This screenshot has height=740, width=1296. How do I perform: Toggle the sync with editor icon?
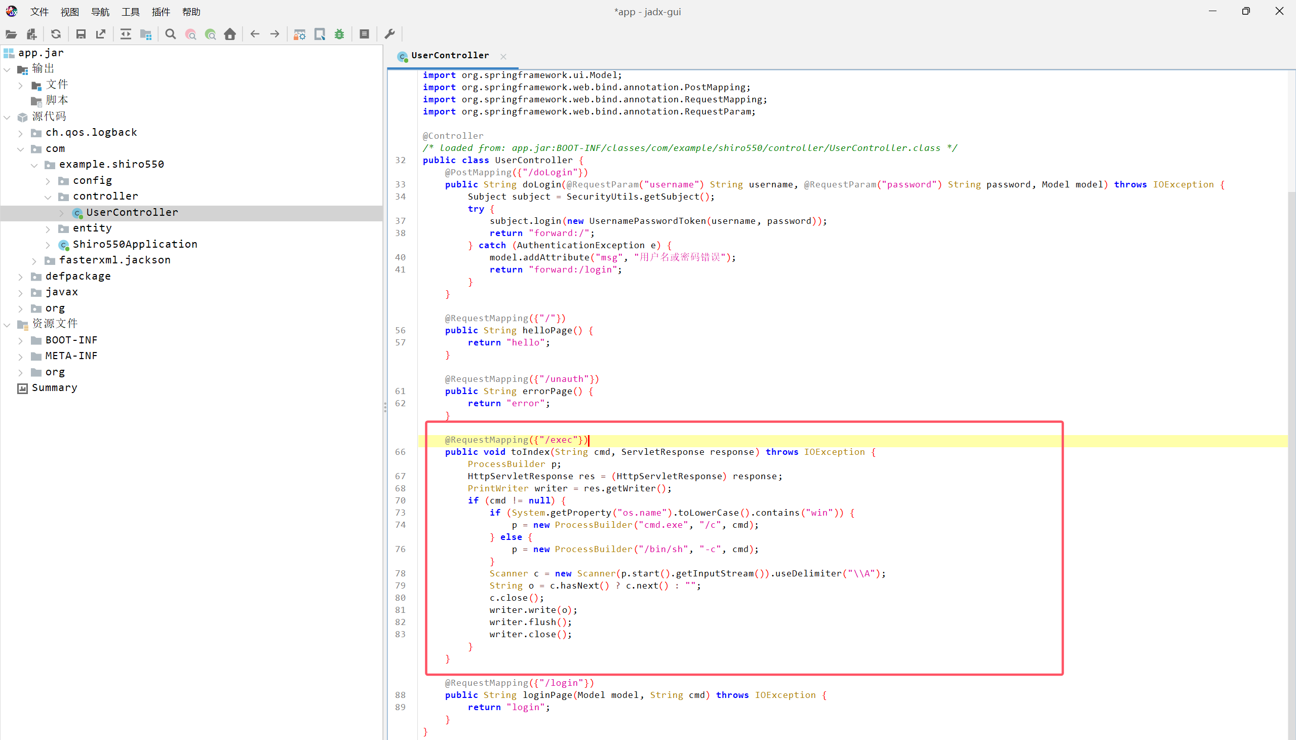pos(126,34)
